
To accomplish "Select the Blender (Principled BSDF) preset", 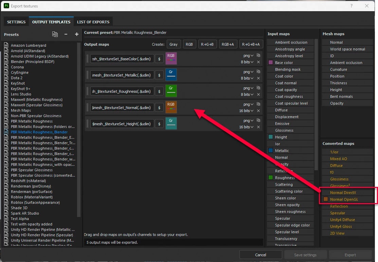I will pyautogui.click(x=33, y=62).
